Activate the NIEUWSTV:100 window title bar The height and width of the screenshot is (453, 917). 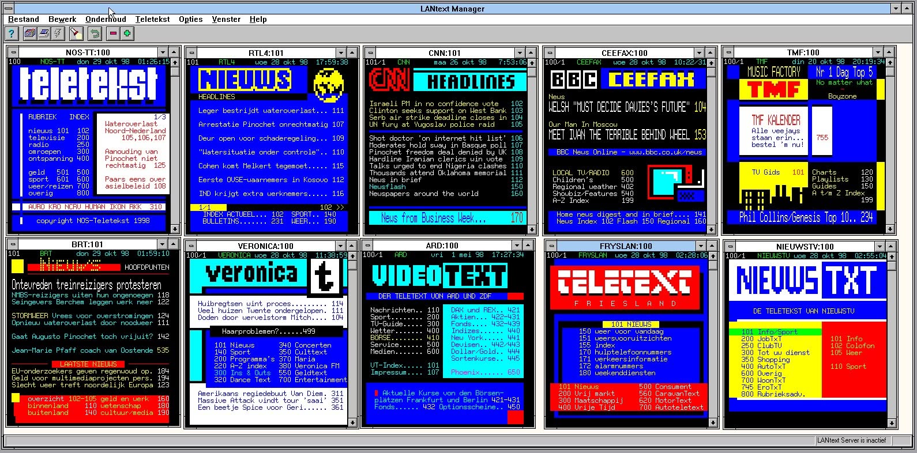805,246
